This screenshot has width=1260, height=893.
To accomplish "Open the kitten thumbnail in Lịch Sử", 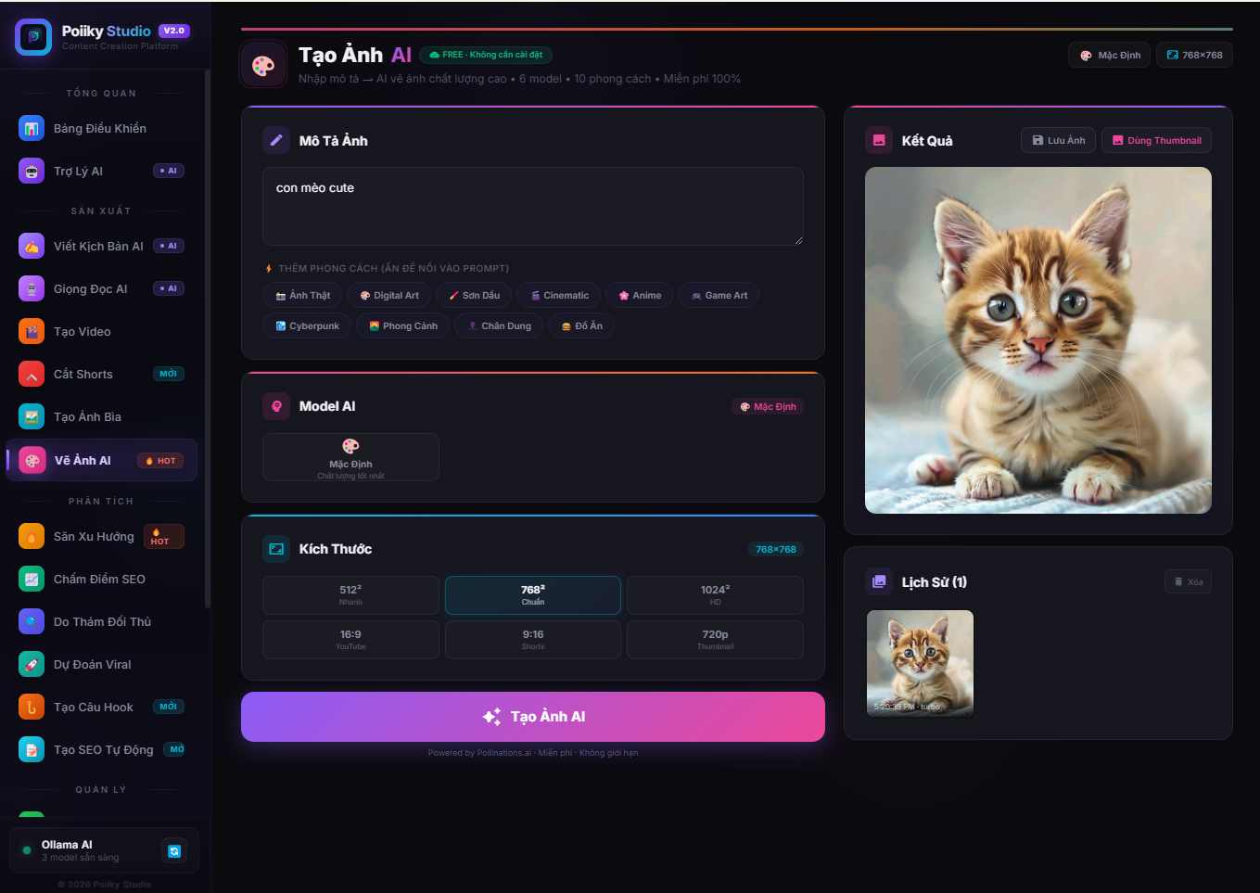I will point(920,663).
